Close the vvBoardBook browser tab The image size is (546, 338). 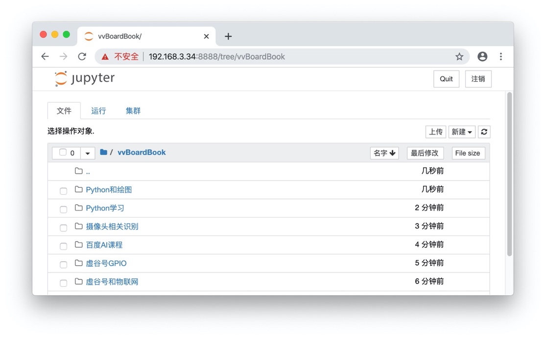click(206, 36)
